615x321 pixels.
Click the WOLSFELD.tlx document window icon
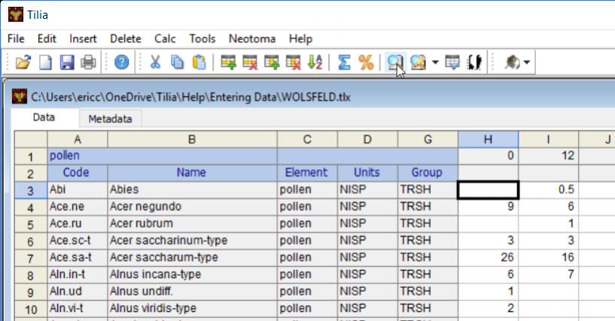click(20, 96)
